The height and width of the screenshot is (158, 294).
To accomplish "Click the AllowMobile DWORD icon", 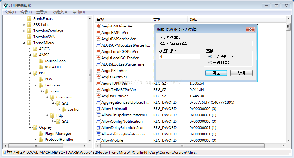I will (98, 140).
